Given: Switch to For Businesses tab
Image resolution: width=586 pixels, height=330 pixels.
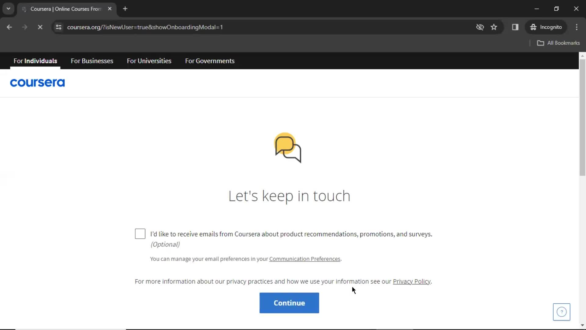Looking at the screenshot, I should [92, 61].
